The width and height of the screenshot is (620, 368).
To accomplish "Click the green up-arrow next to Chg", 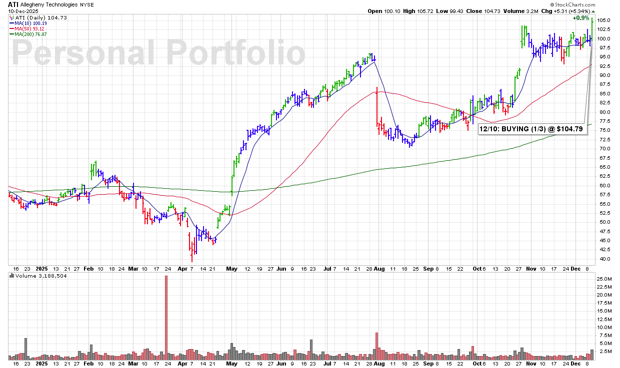I will tap(593, 11).
